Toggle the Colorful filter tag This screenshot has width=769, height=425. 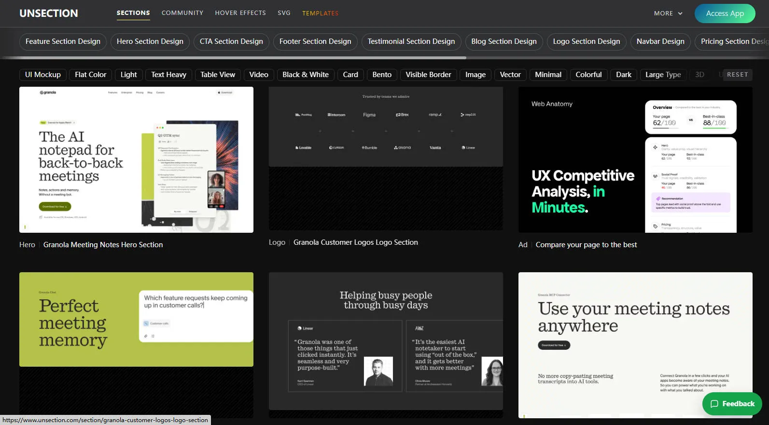588,75
